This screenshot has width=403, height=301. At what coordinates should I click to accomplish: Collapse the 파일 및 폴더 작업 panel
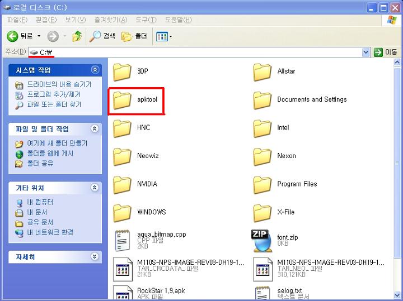tap(95, 129)
